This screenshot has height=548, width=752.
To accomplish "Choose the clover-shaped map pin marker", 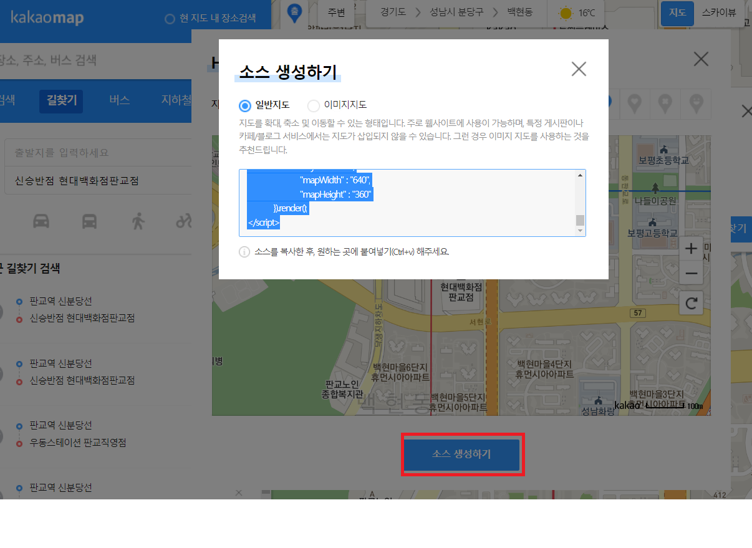I will (665, 103).
